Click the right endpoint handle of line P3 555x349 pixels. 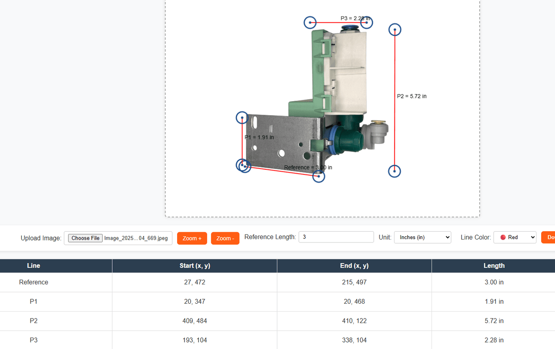coord(367,22)
